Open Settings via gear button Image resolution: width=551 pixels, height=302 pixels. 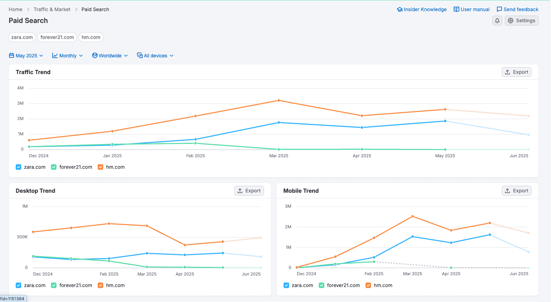pos(522,21)
